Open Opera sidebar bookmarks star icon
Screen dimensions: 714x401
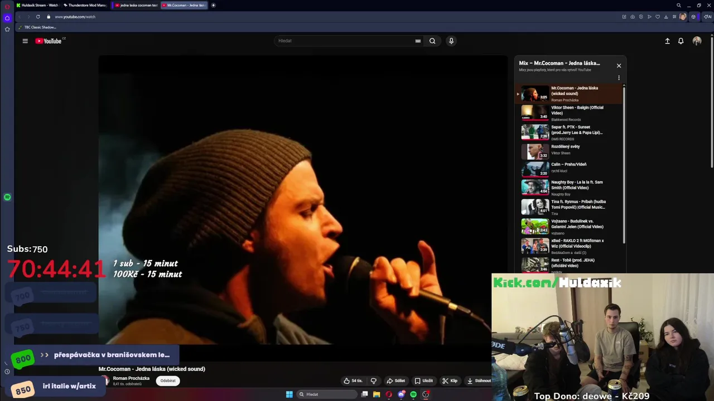coord(7,29)
